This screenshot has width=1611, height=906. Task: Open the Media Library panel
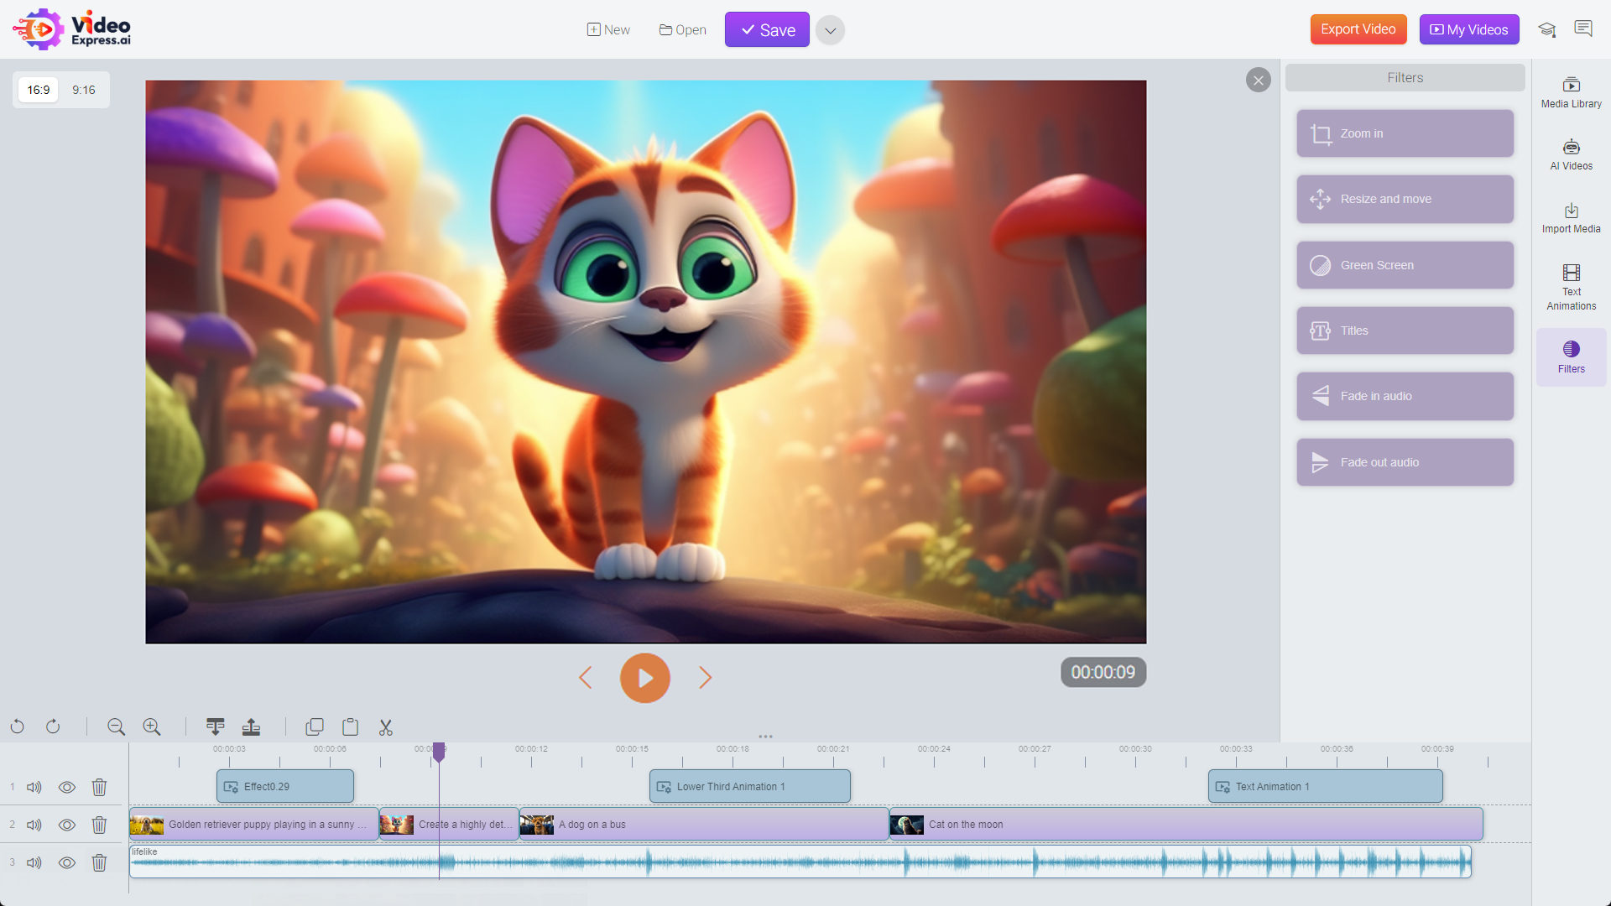point(1571,92)
